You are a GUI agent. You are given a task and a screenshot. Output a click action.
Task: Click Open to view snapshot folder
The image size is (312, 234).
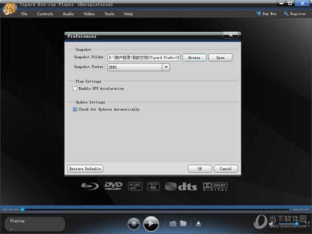click(220, 57)
